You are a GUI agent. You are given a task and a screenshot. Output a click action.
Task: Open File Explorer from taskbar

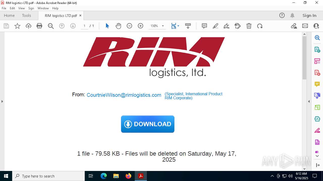[116, 176]
